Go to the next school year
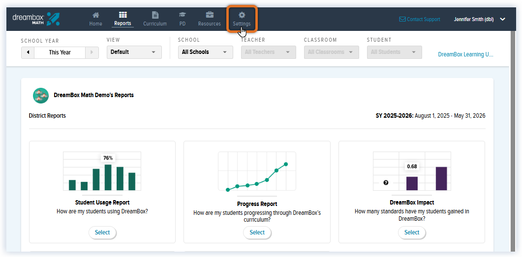The image size is (522, 257). click(x=92, y=52)
